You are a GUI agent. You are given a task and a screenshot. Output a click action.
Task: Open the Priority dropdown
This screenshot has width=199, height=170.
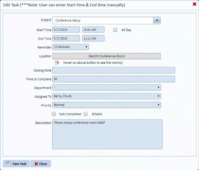click(107, 105)
